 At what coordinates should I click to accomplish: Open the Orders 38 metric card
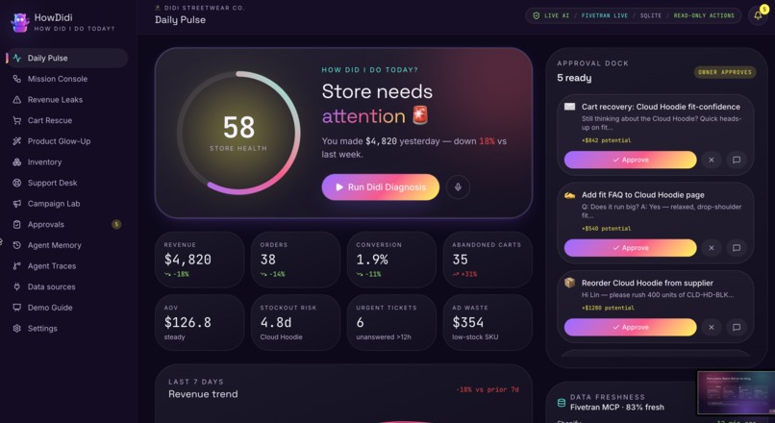(295, 260)
